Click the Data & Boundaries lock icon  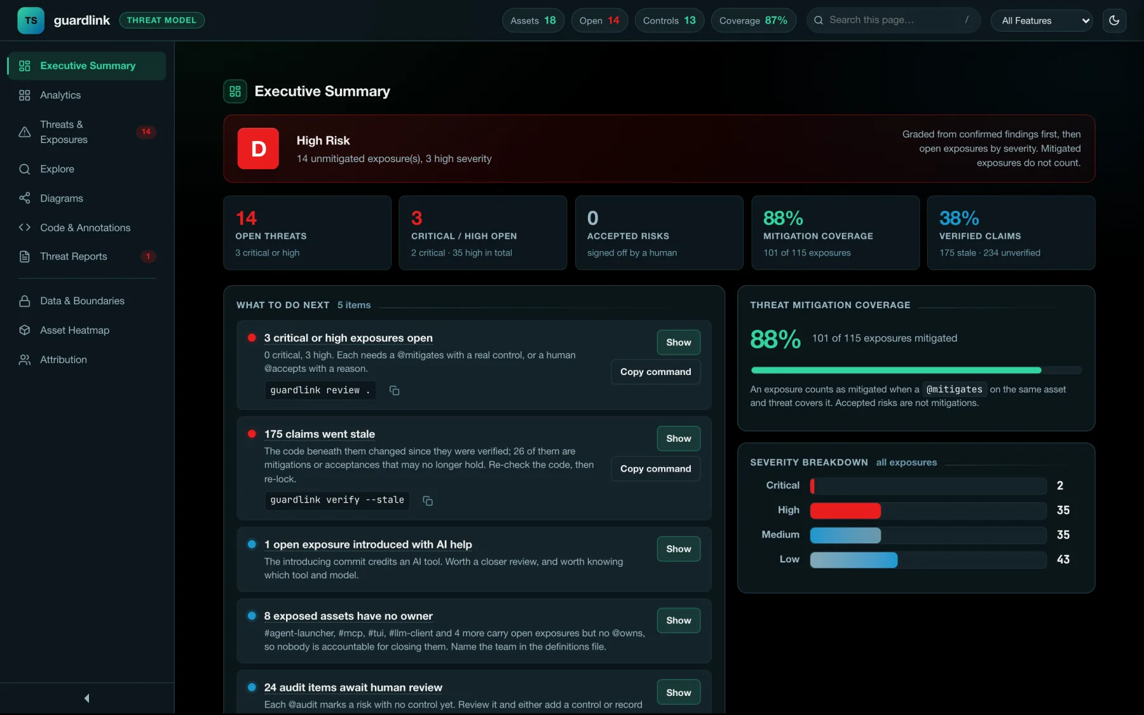[x=25, y=301]
